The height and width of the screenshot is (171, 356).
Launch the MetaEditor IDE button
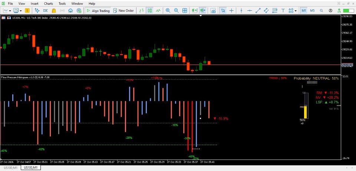click(45, 10)
